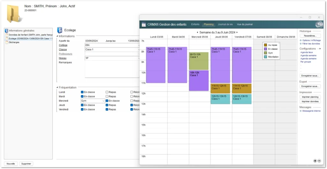
Task: Click the document icon beside Décharges
Action: [7, 42]
